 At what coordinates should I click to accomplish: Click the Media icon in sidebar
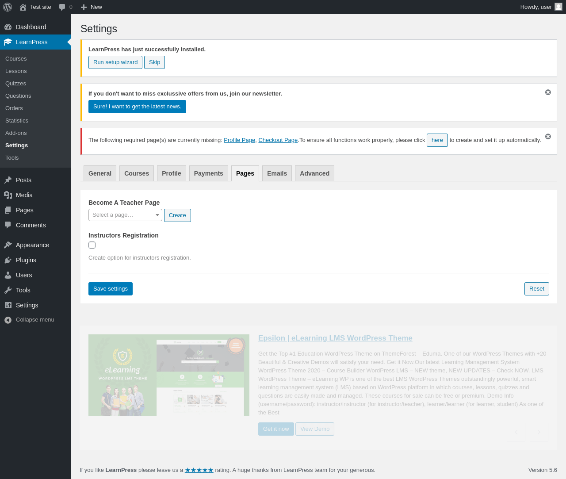(8, 195)
